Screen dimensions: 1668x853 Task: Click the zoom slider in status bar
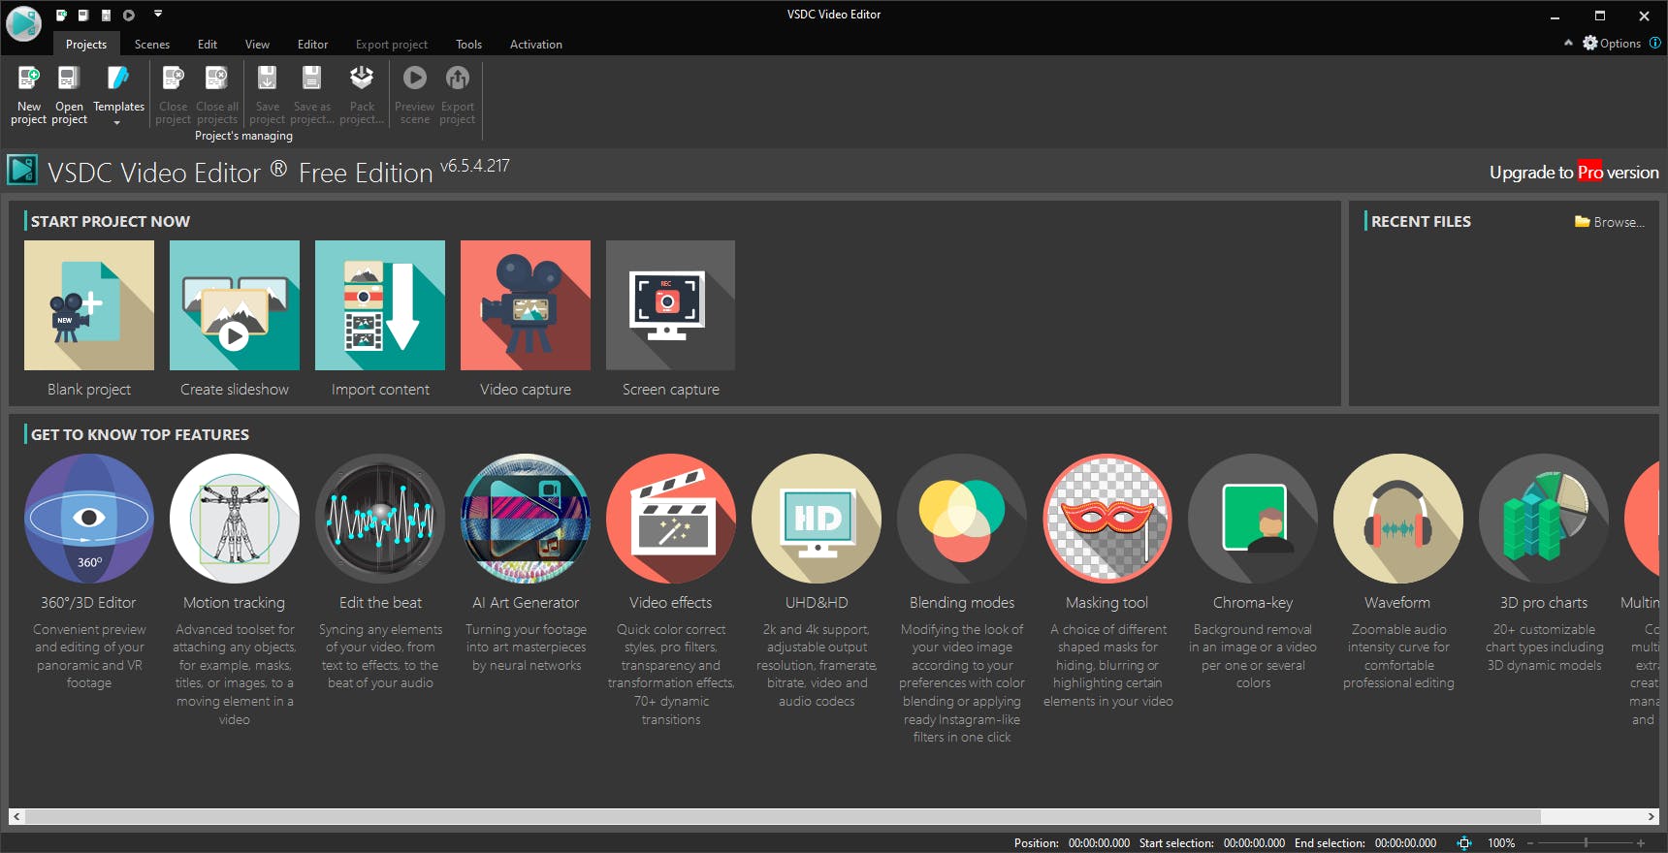(x=1586, y=843)
